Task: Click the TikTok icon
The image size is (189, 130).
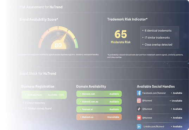Action: click(x=139, y=109)
